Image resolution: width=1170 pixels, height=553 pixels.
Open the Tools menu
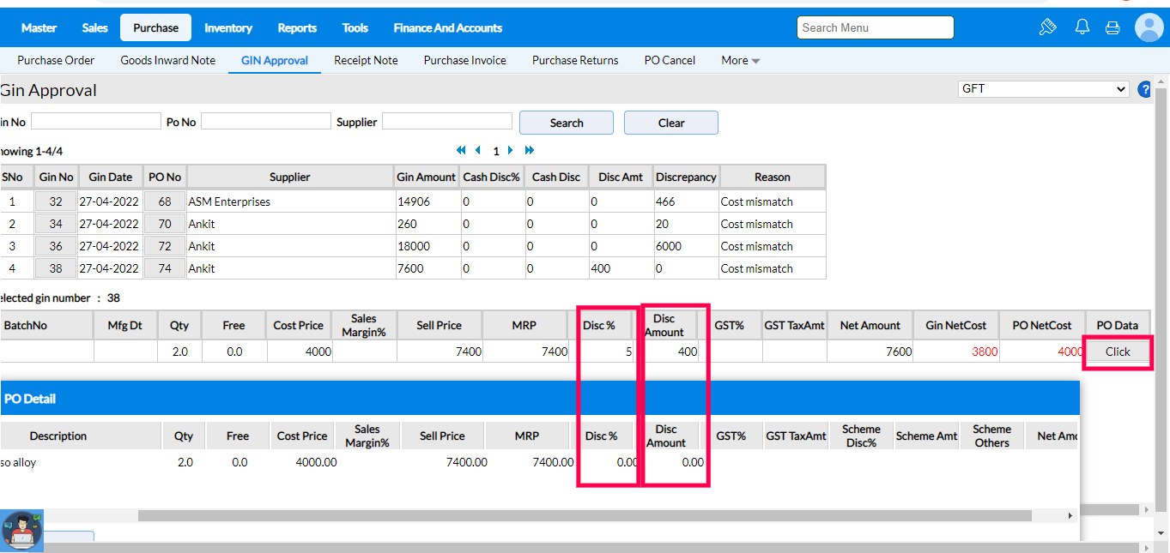click(x=355, y=27)
